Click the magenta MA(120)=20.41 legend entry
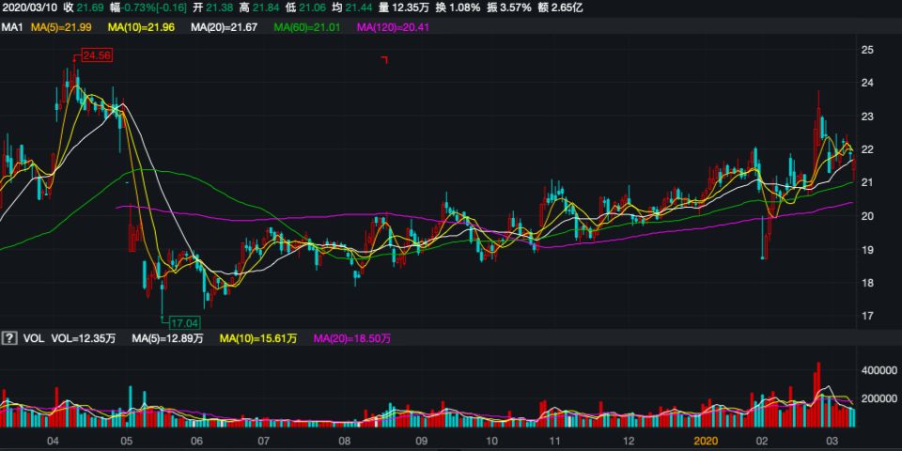Screen dimensions: 902x451 pyautogui.click(x=394, y=28)
